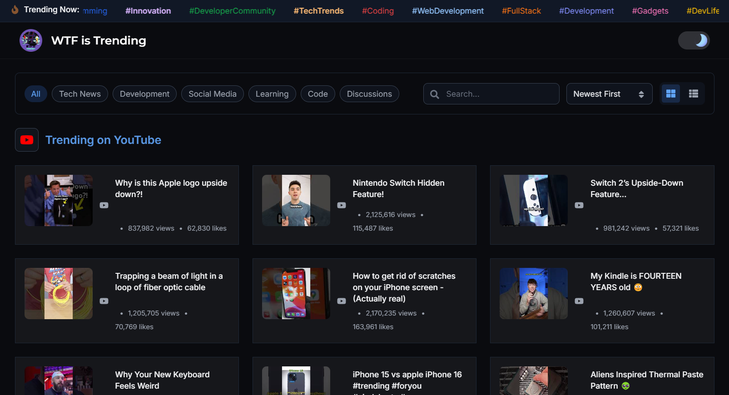Click the '1,260,607 views' count
Image resolution: width=729 pixels, height=395 pixels.
(629, 313)
